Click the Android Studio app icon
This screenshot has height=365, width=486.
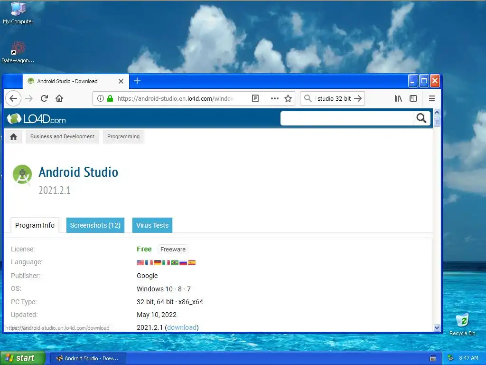pos(22,175)
